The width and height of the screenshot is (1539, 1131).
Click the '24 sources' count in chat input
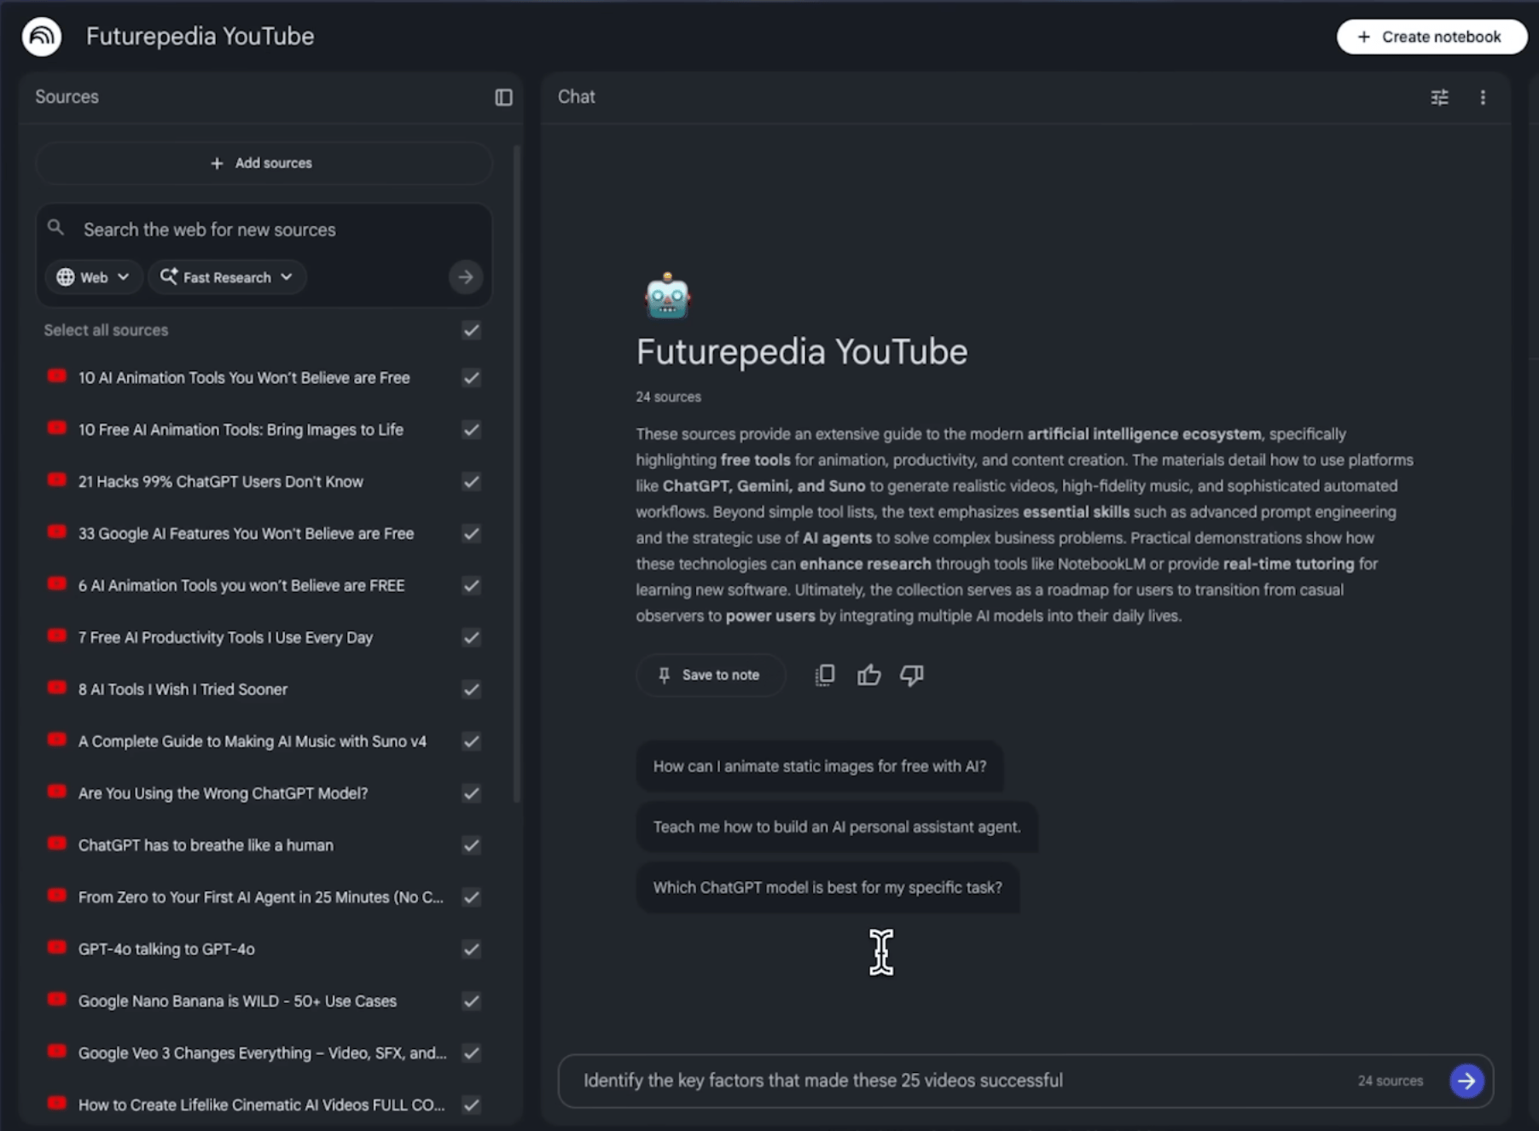coord(1390,1081)
